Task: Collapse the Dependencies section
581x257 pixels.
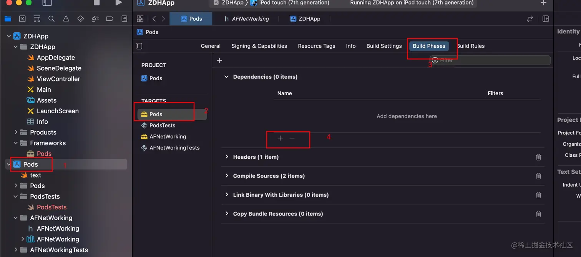Action: tap(226, 77)
